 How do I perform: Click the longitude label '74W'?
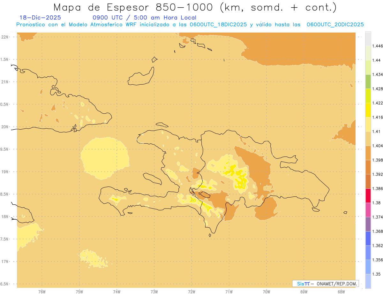[x=117, y=292]
